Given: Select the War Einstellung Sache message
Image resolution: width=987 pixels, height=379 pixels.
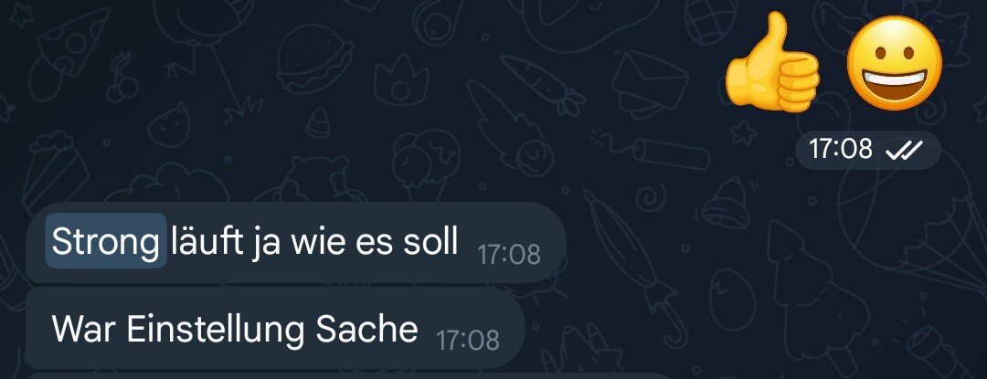Looking at the screenshot, I should click(275, 329).
